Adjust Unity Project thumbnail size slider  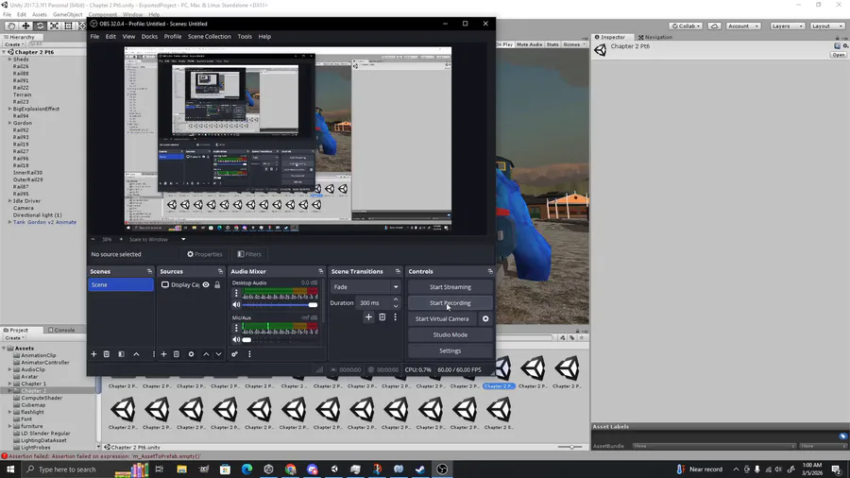570,447
